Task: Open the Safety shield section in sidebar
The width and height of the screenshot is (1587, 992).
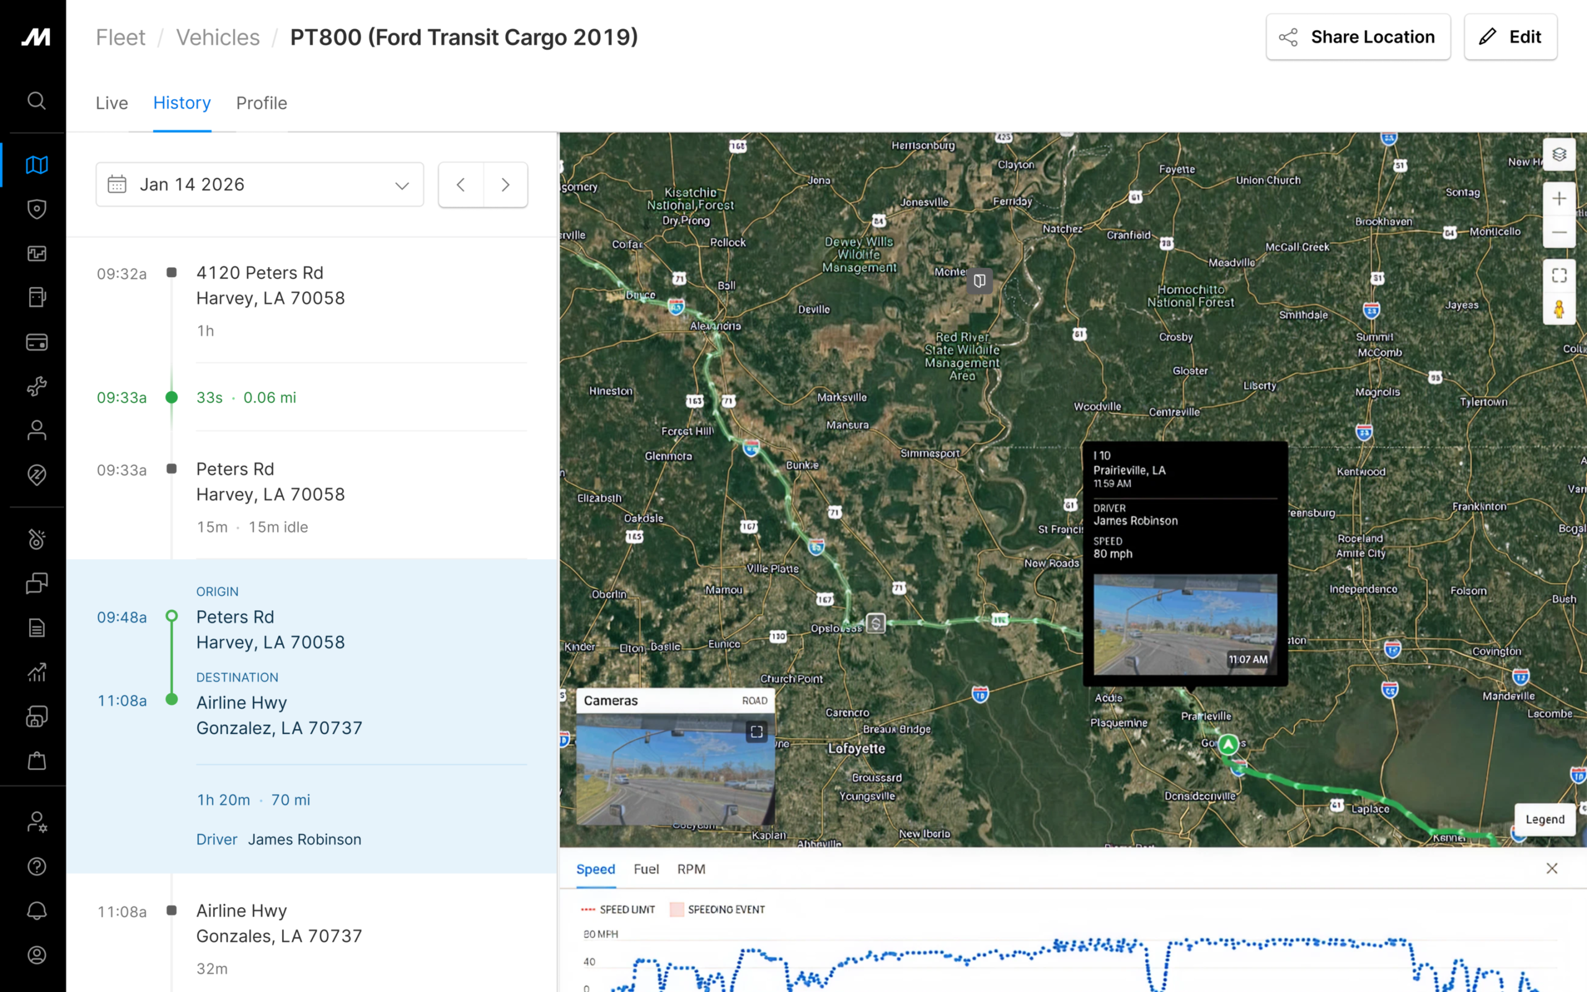Action: click(36, 209)
